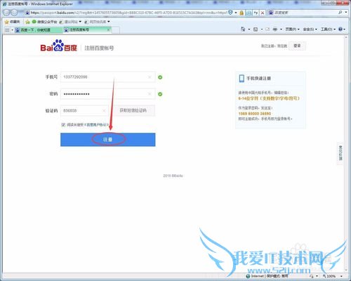Click the passport.baidu.com address bar
The width and height of the screenshot is (351, 281).
tap(128, 13)
